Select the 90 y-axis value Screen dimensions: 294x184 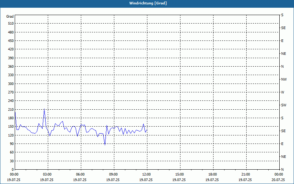click(12, 144)
